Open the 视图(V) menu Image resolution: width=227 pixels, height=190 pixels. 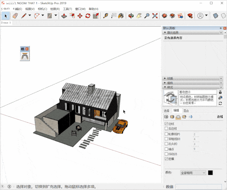[x=30, y=9]
